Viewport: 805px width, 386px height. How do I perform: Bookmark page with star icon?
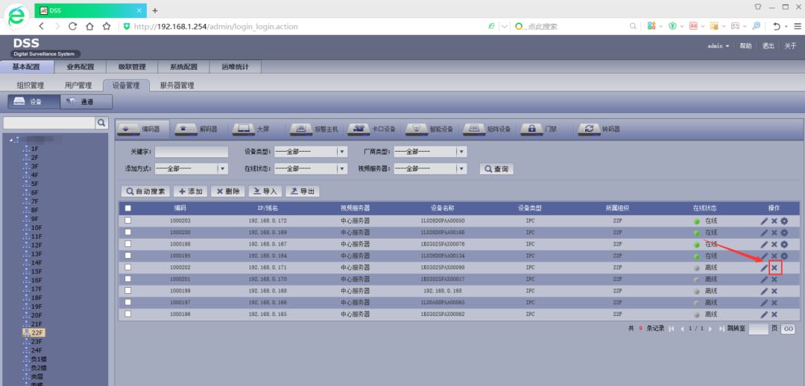(107, 26)
